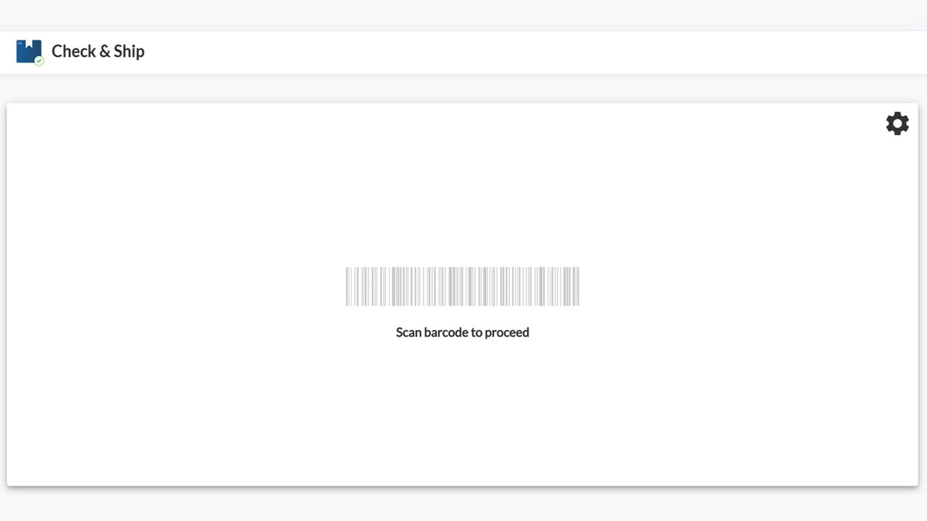Click the word Scan in prompt text
The height and width of the screenshot is (521, 927).
coord(408,332)
